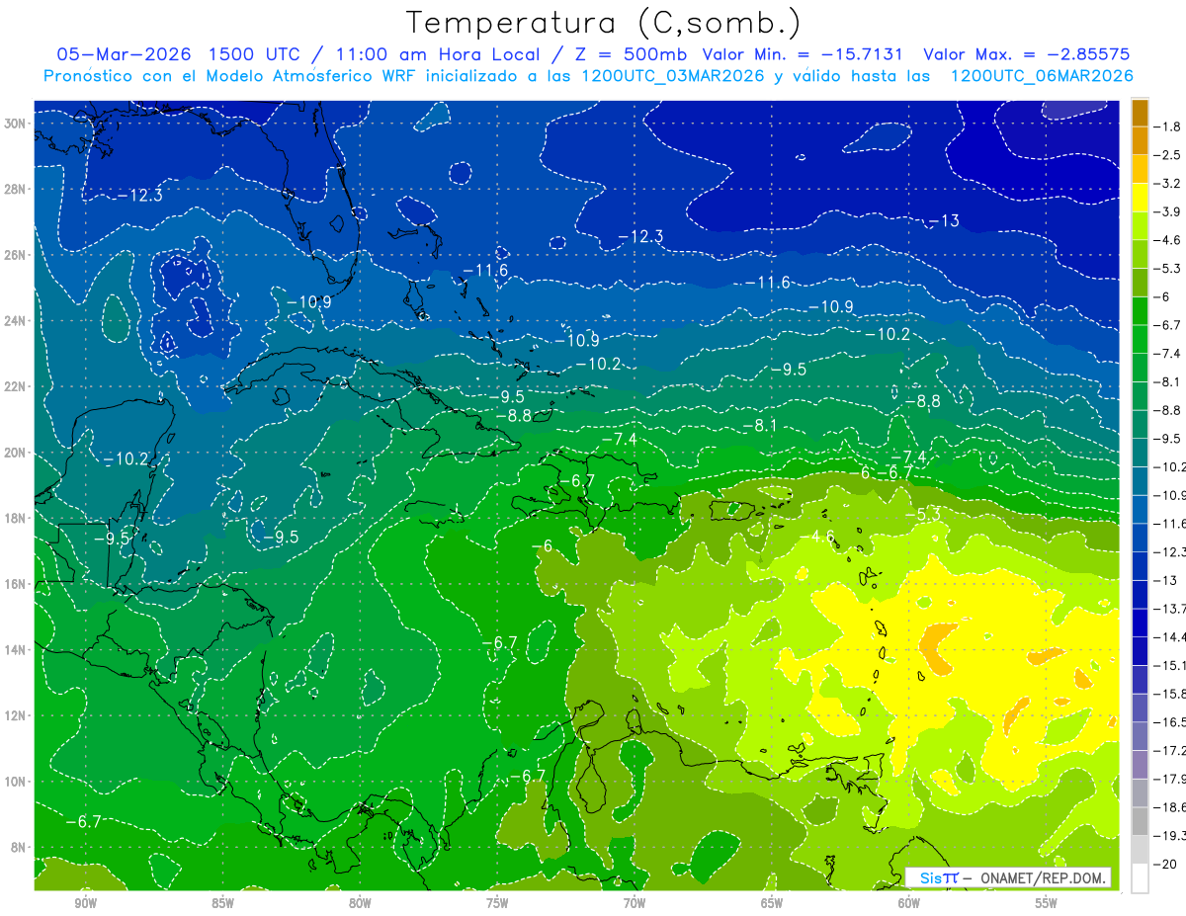Click the dark orange swatch atop the colorbar
The image size is (1186, 916).
1140,113
